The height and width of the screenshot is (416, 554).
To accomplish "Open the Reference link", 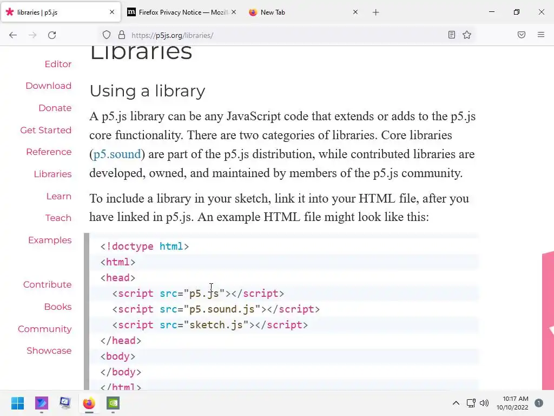I will (49, 152).
